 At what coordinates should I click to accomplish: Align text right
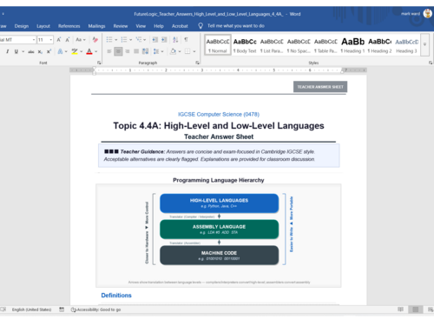click(x=127, y=51)
